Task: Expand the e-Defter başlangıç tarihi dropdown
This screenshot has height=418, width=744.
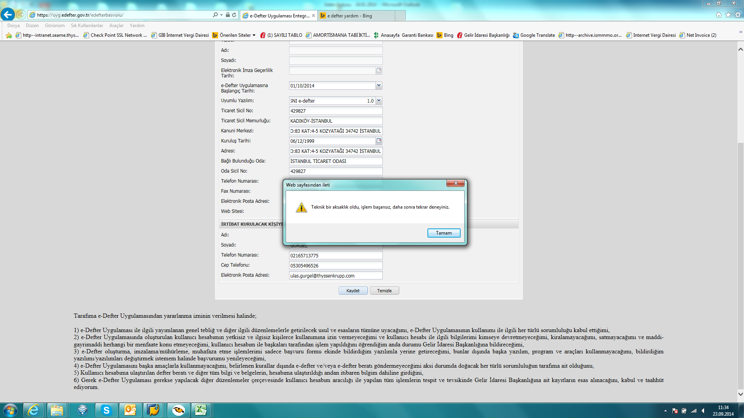Action: (x=379, y=86)
